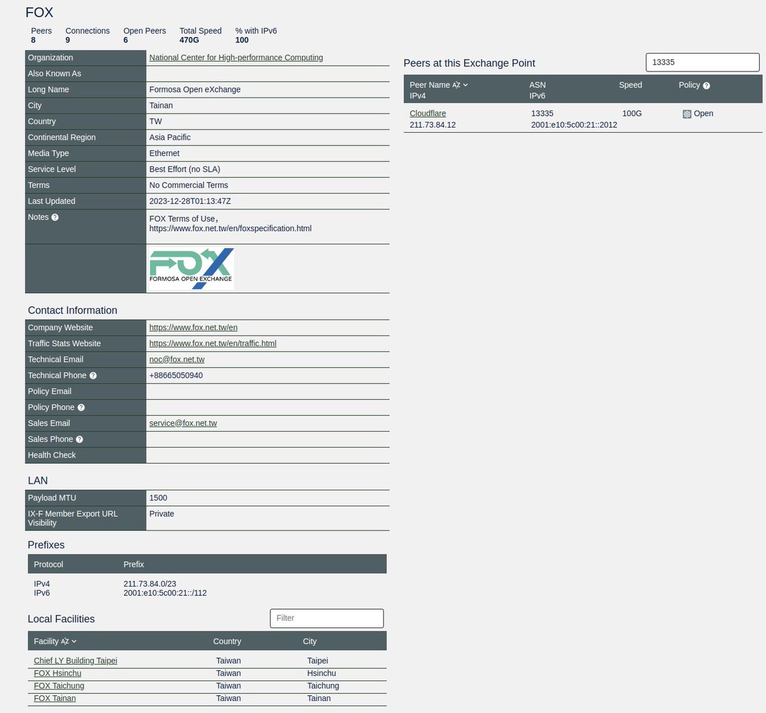Click the Private export URL visibility value
766x713 pixels.
pos(161,514)
